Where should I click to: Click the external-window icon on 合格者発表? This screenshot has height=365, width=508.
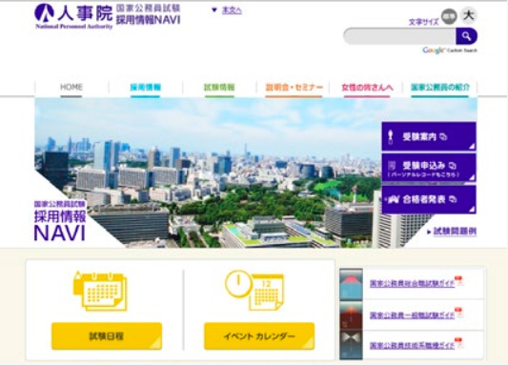click(x=453, y=199)
